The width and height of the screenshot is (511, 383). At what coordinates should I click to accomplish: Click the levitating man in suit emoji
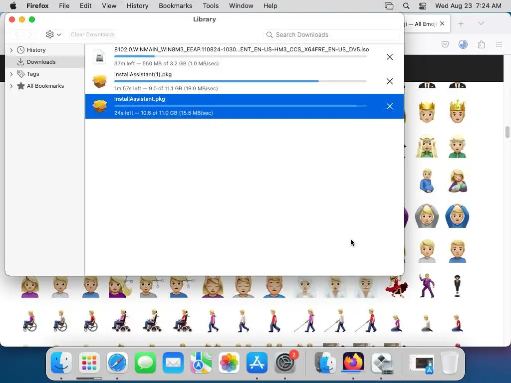pos(457,286)
